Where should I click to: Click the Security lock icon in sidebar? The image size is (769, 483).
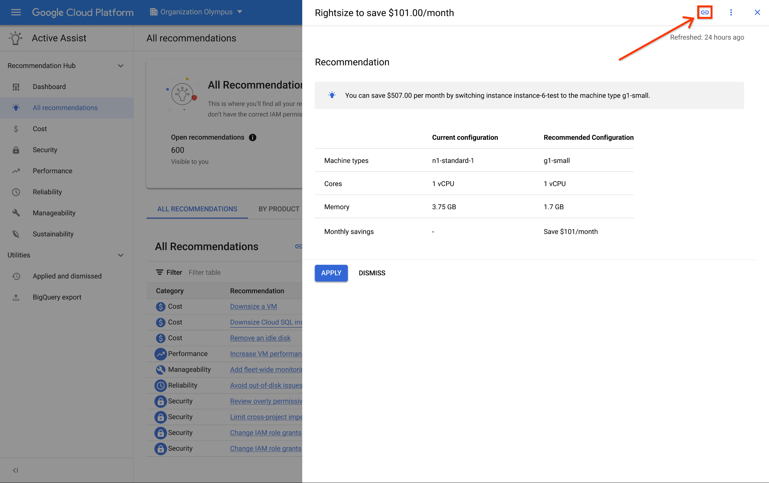tap(16, 150)
